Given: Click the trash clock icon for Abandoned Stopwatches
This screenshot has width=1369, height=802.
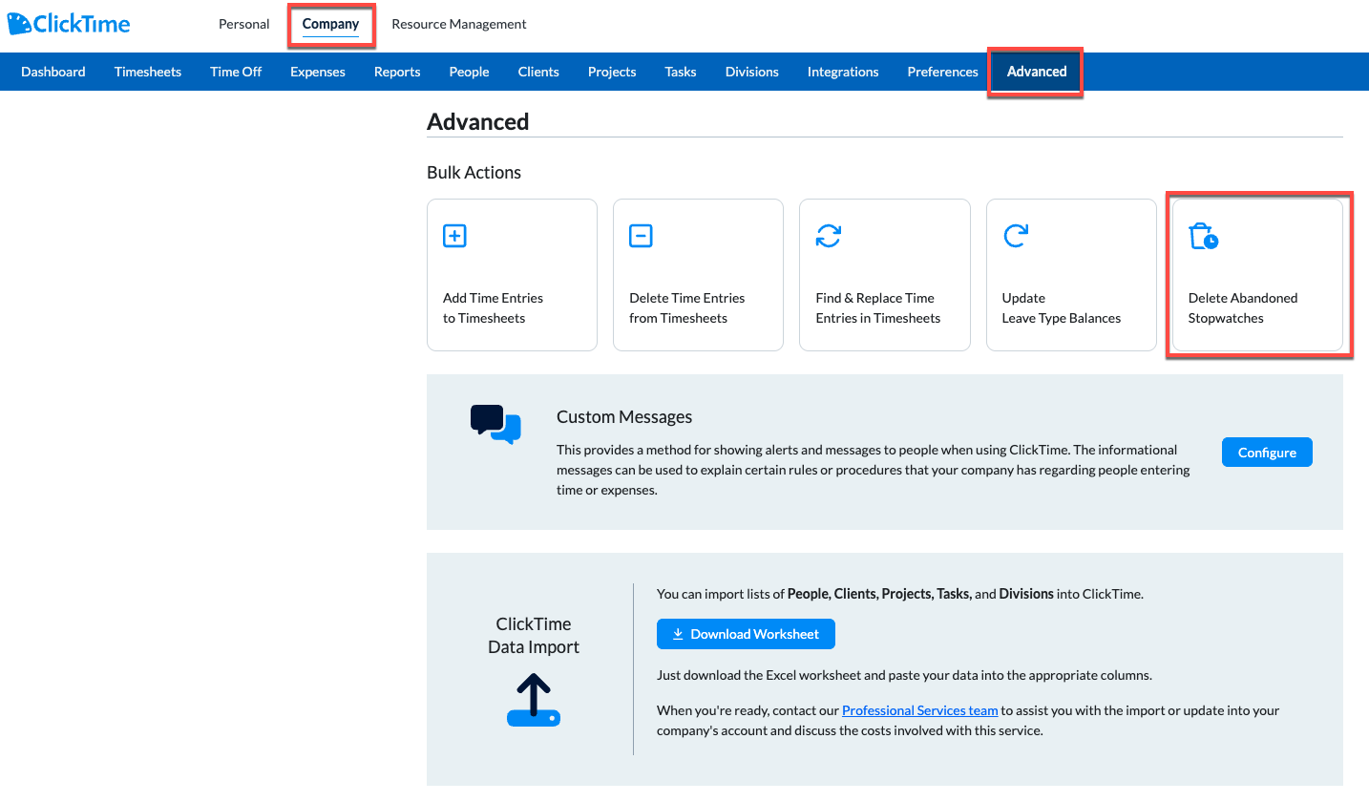Looking at the screenshot, I should (1203, 236).
